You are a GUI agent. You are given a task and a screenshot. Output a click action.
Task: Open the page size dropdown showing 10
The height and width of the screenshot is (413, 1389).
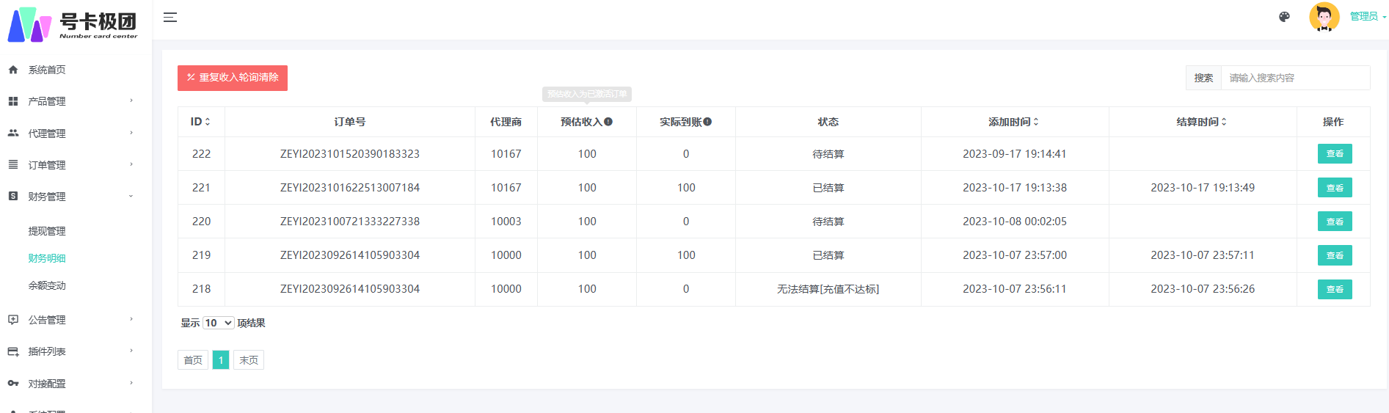[218, 323]
